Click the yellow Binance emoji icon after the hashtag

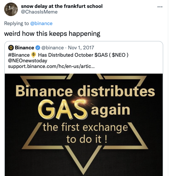pyautogui.click(x=34, y=54)
